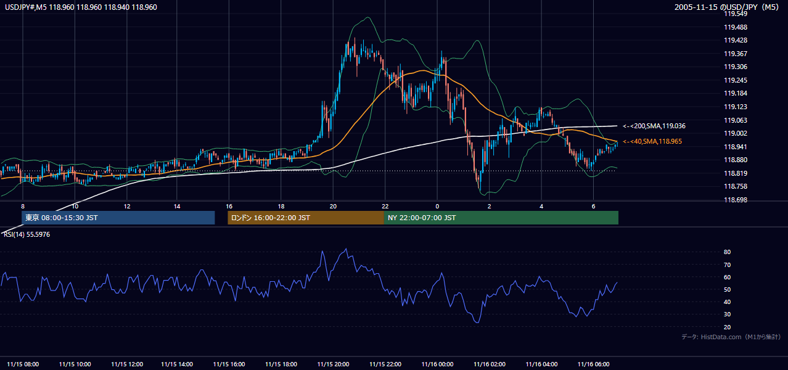
Task: Click the bottom time label 11/15 14:00
Action: [178, 364]
